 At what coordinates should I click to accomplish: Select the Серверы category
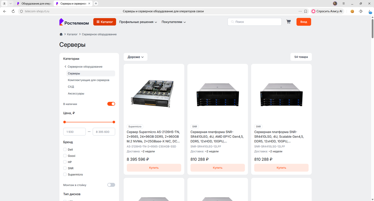[91, 74]
